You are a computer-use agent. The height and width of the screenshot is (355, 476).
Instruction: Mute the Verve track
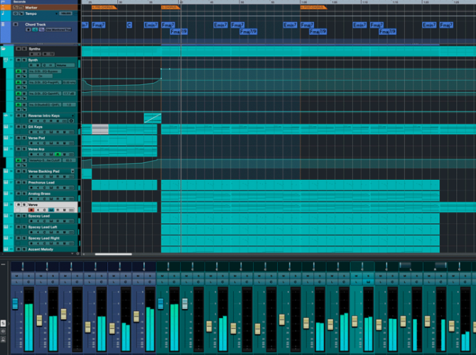(x=18, y=205)
